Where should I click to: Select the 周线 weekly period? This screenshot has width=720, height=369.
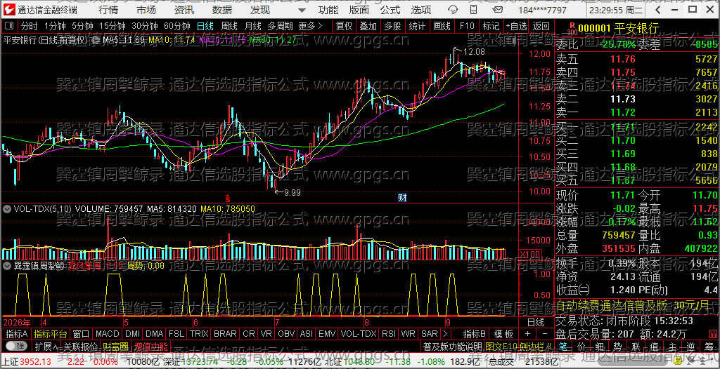pyautogui.click(x=229, y=26)
